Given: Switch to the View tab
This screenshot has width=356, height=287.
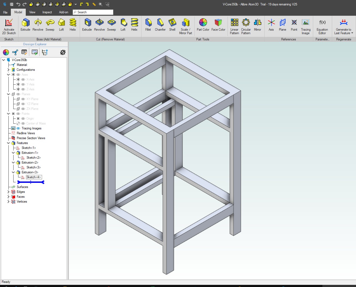Looking at the screenshot, I should coord(32,12).
